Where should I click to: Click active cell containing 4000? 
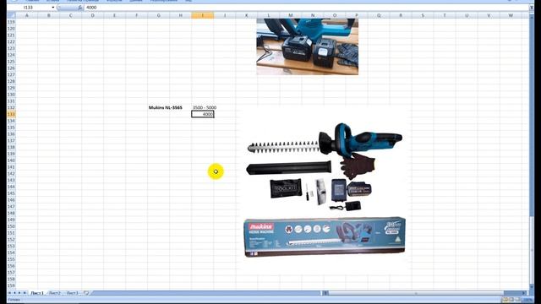pos(203,114)
